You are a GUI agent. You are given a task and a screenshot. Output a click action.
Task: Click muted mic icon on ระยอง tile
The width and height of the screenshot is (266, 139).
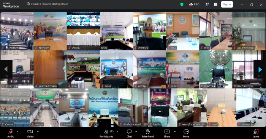pyautogui.click(x=102, y=86)
